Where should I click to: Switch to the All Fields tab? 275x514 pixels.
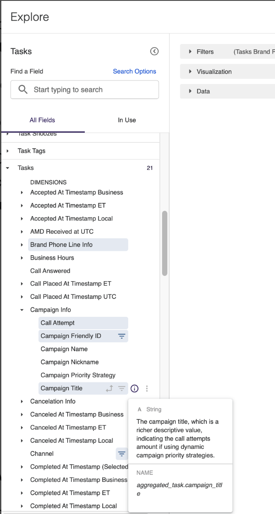pyautogui.click(x=42, y=120)
